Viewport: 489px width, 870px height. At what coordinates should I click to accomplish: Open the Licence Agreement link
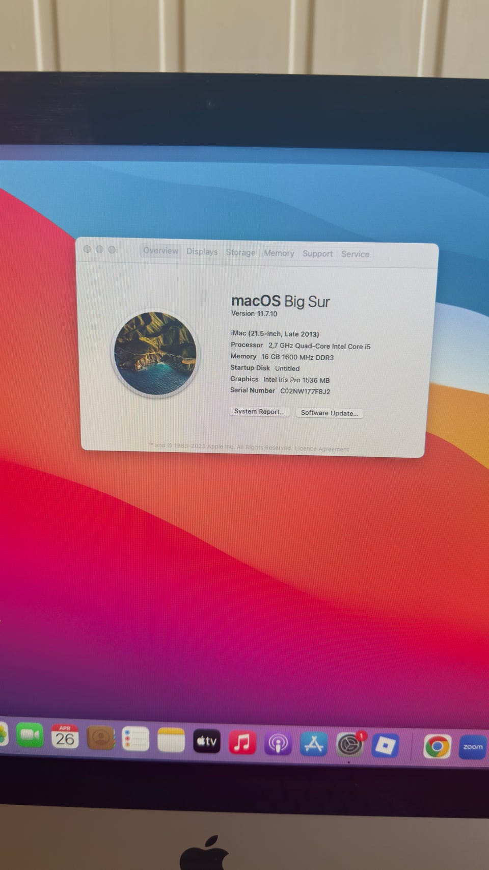[322, 449]
